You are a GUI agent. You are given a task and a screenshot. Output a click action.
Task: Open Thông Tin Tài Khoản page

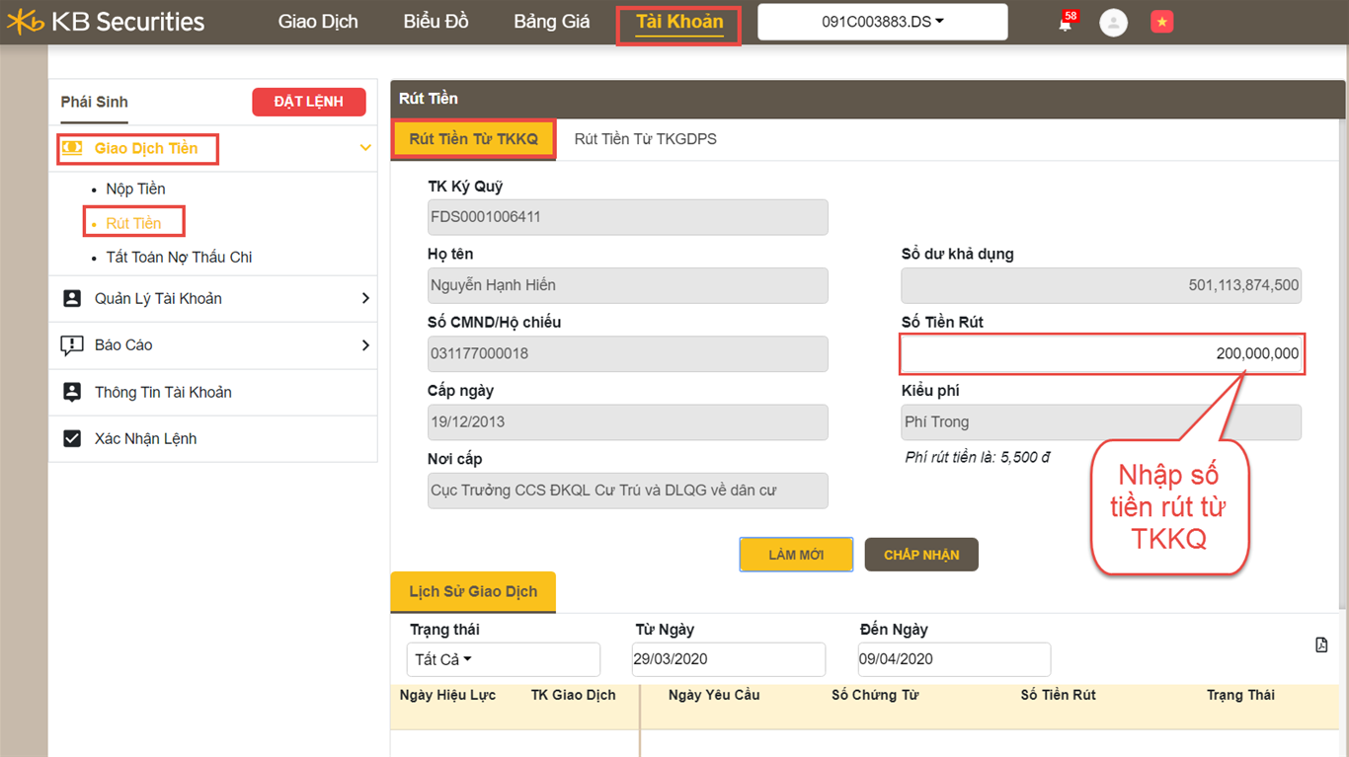163,392
